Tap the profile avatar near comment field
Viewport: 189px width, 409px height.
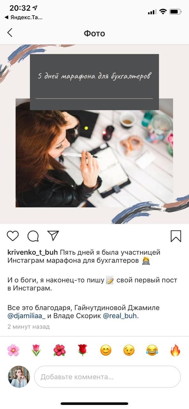[x=19, y=377]
